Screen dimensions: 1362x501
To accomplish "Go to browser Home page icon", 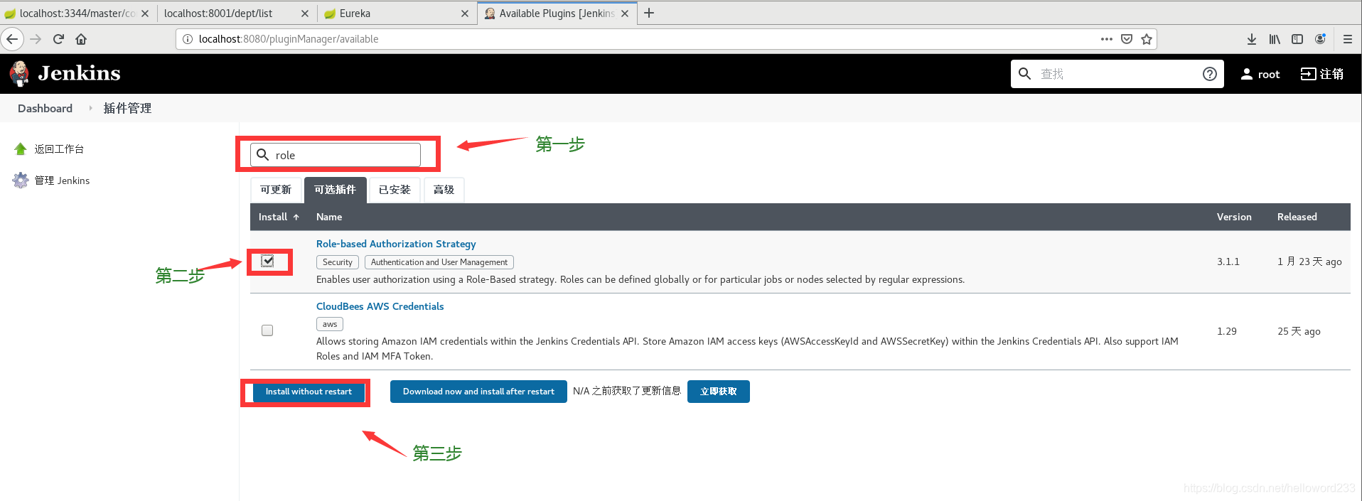I will pos(81,39).
